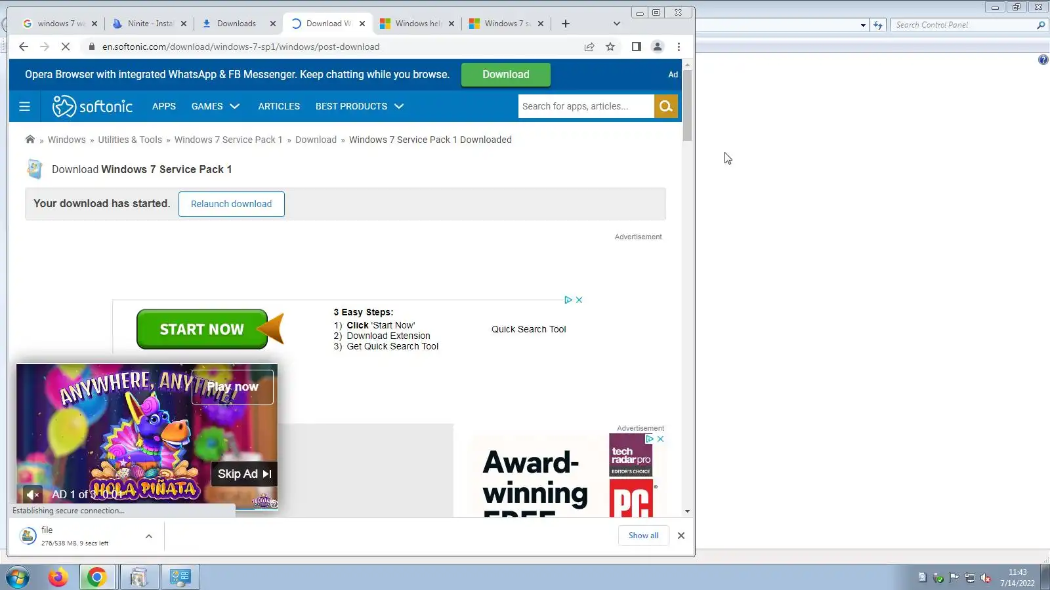Open the downloading file item
This screenshot has height=590, width=1050.
coord(75,536)
